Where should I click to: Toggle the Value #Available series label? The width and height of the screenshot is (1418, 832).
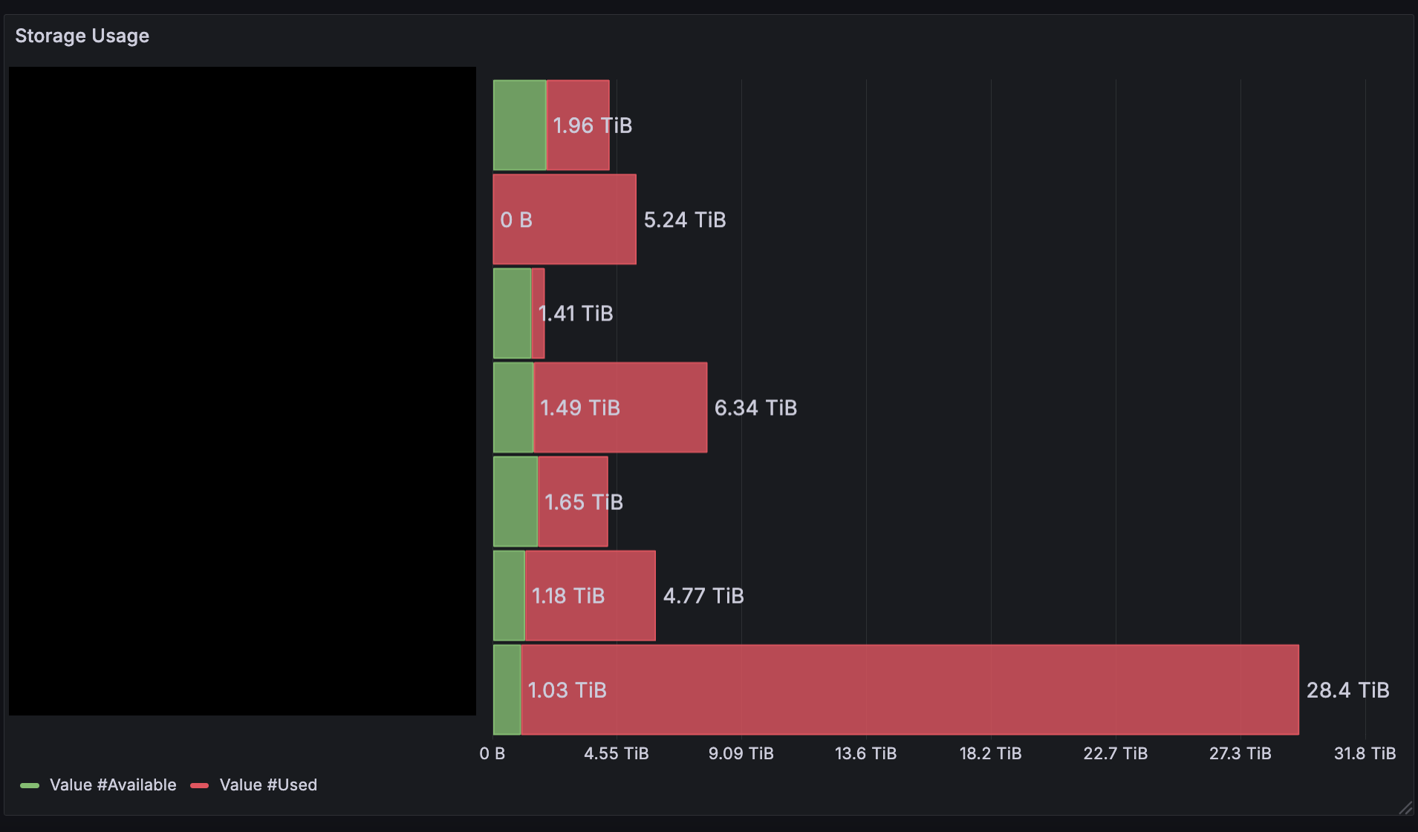[x=113, y=784]
